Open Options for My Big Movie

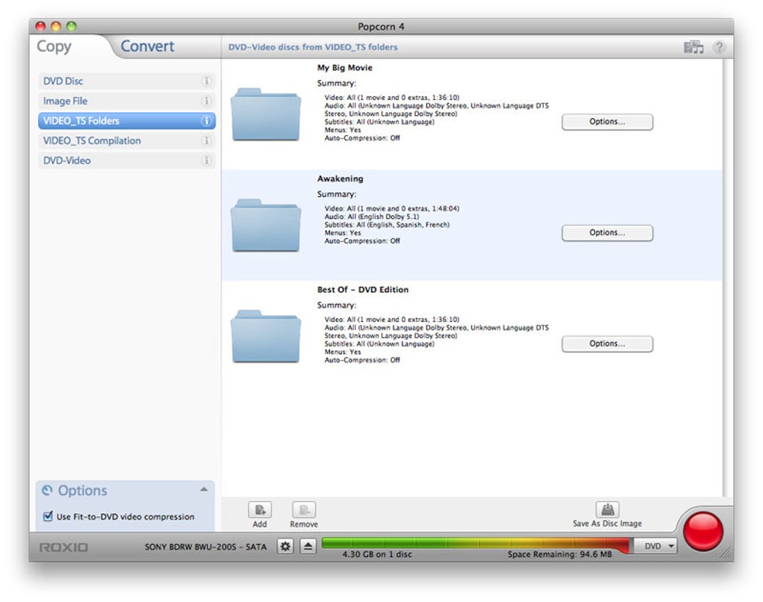click(607, 122)
